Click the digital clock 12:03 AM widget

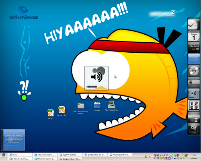coord(194,47)
